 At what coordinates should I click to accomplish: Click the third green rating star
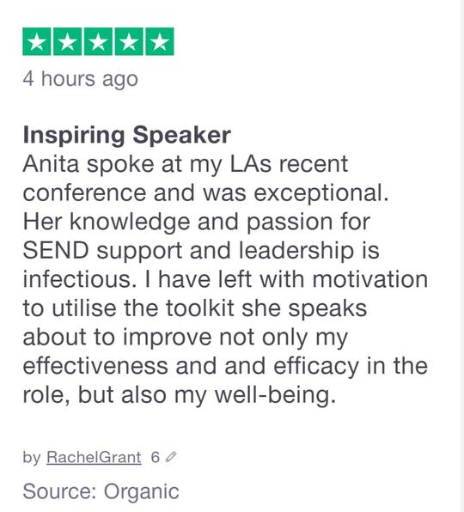point(98,41)
